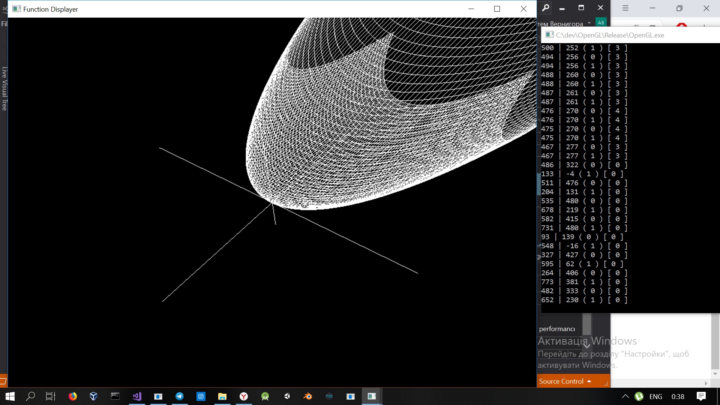Maximize the Visual Studio window
Image resolution: width=720 pixels, height=405 pixels.
[581, 7]
